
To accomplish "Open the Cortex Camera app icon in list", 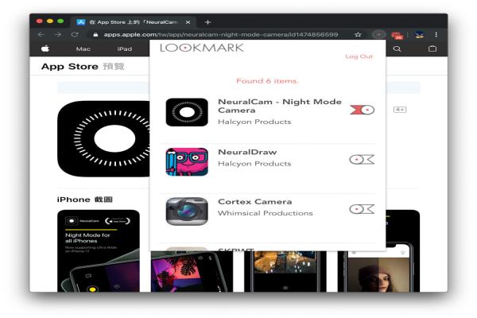I will 187,211.
